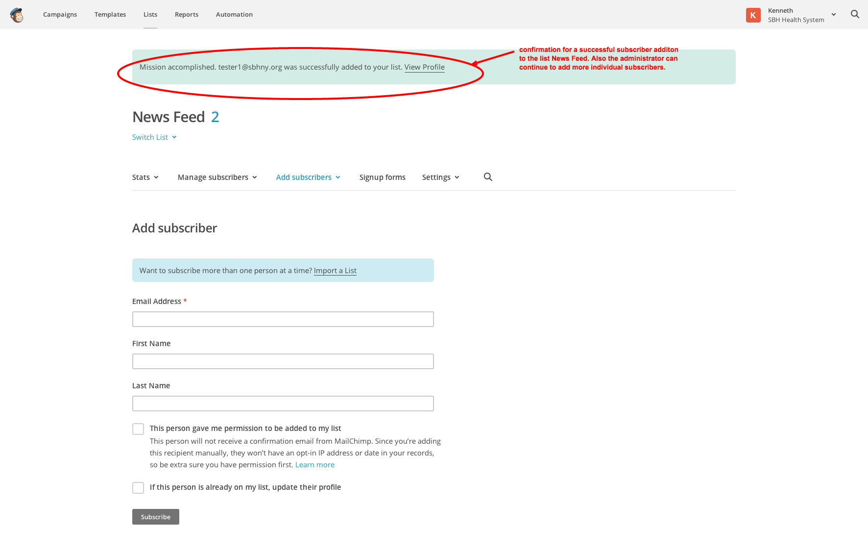Click the Import a List link
The image size is (868, 556).
tap(335, 271)
